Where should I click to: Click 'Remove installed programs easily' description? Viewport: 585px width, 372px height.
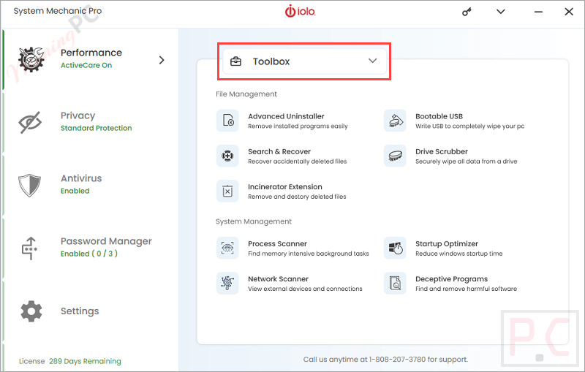298,126
